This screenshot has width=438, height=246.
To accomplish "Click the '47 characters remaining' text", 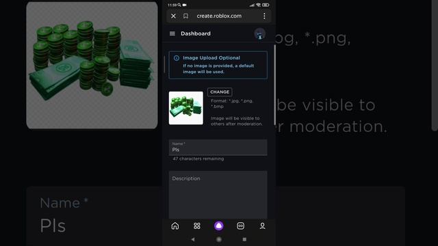I will click(198, 159).
